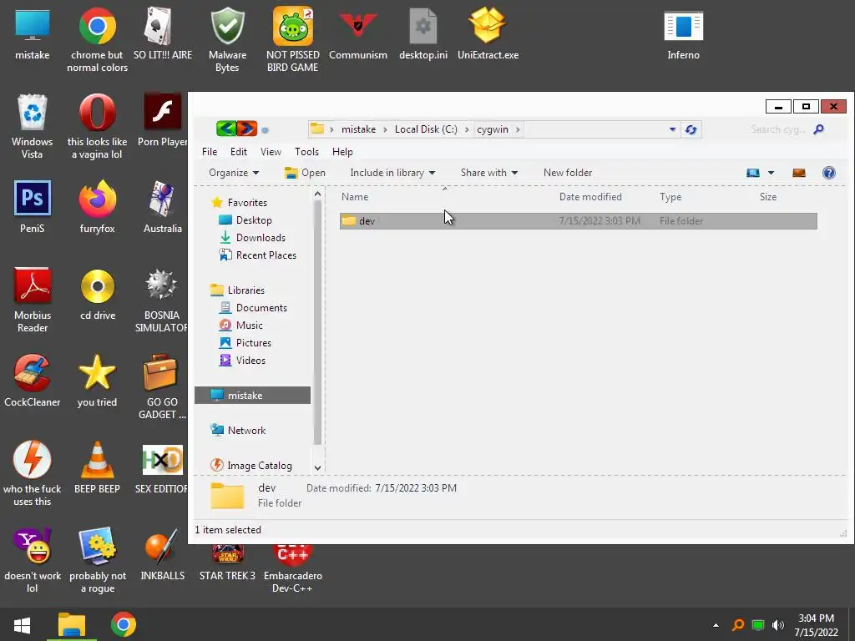
Task: Click the orange Forward arrow in Explorer
Action: (246, 129)
